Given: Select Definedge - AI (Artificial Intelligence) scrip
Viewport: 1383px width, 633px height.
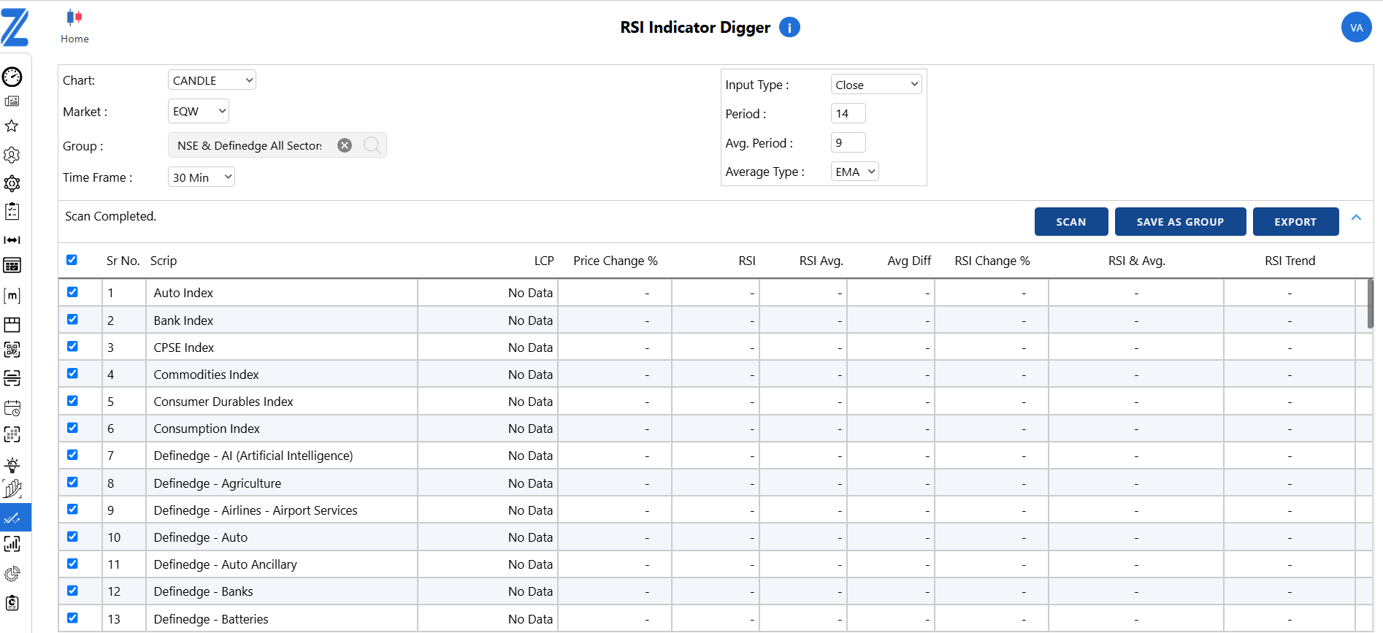Looking at the screenshot, I should click(253, 456).
